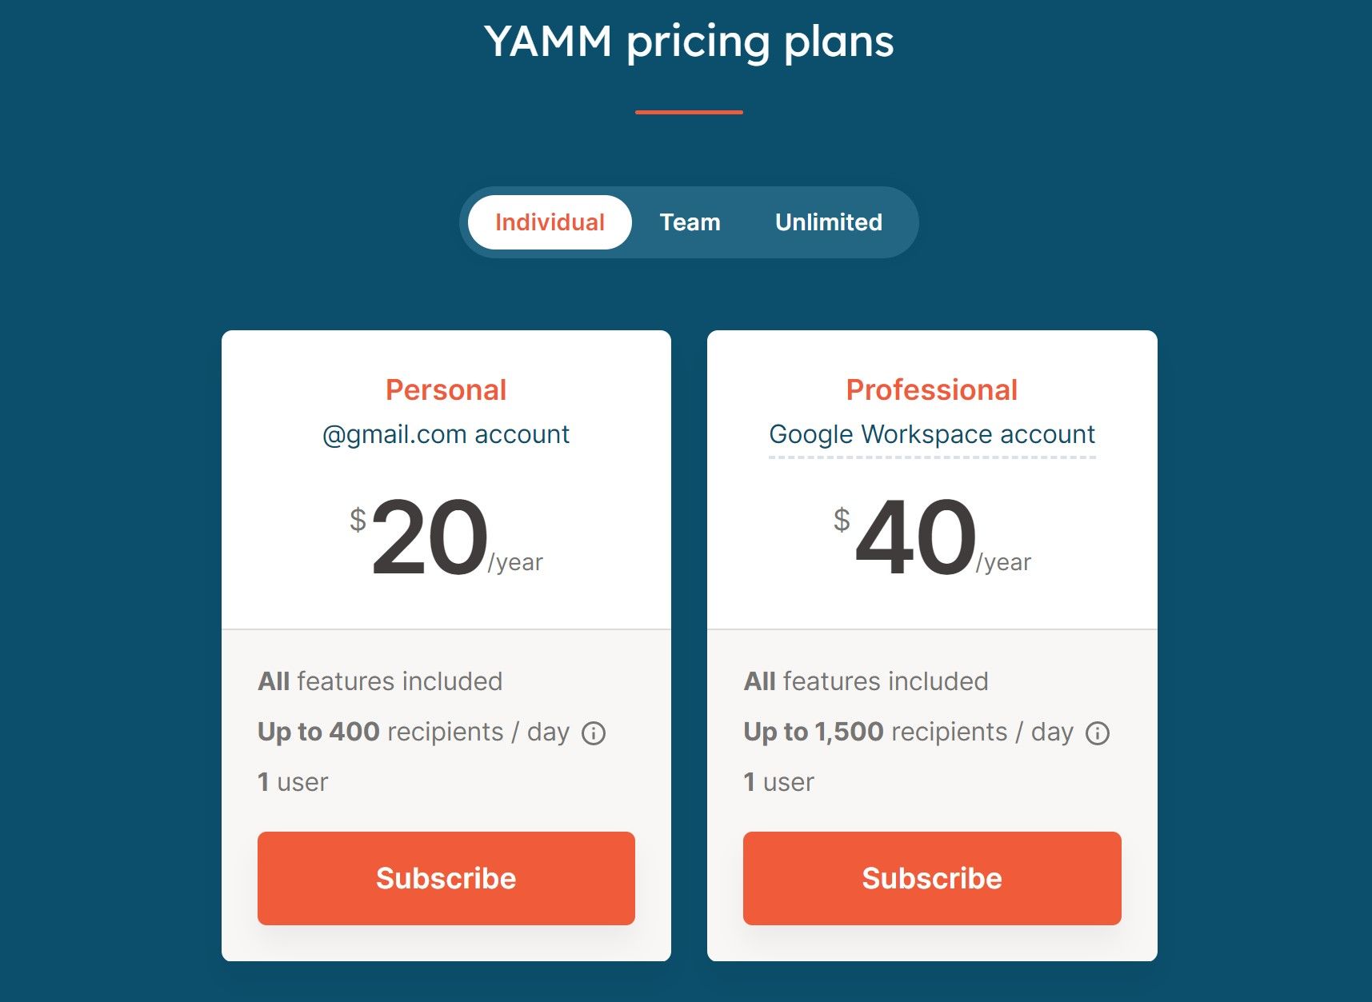
Task: Click 'Up to 1,500 recipients / day' text
Action: point(909,732)
